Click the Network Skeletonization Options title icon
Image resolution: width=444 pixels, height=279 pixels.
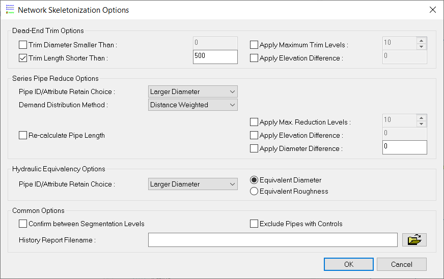click(10, 10)
